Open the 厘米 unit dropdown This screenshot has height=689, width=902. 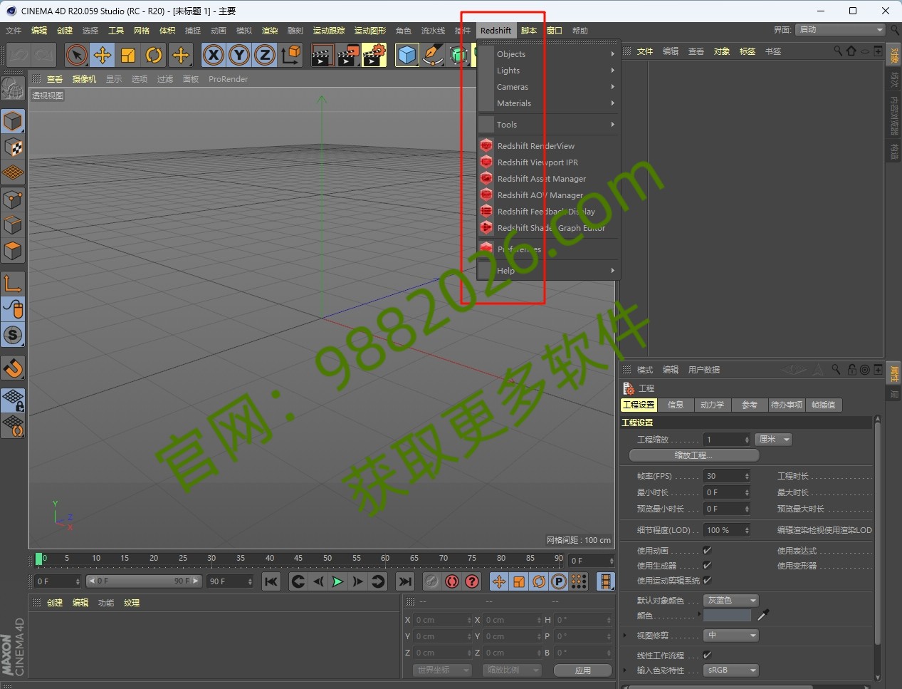click(x=774, y=440)
